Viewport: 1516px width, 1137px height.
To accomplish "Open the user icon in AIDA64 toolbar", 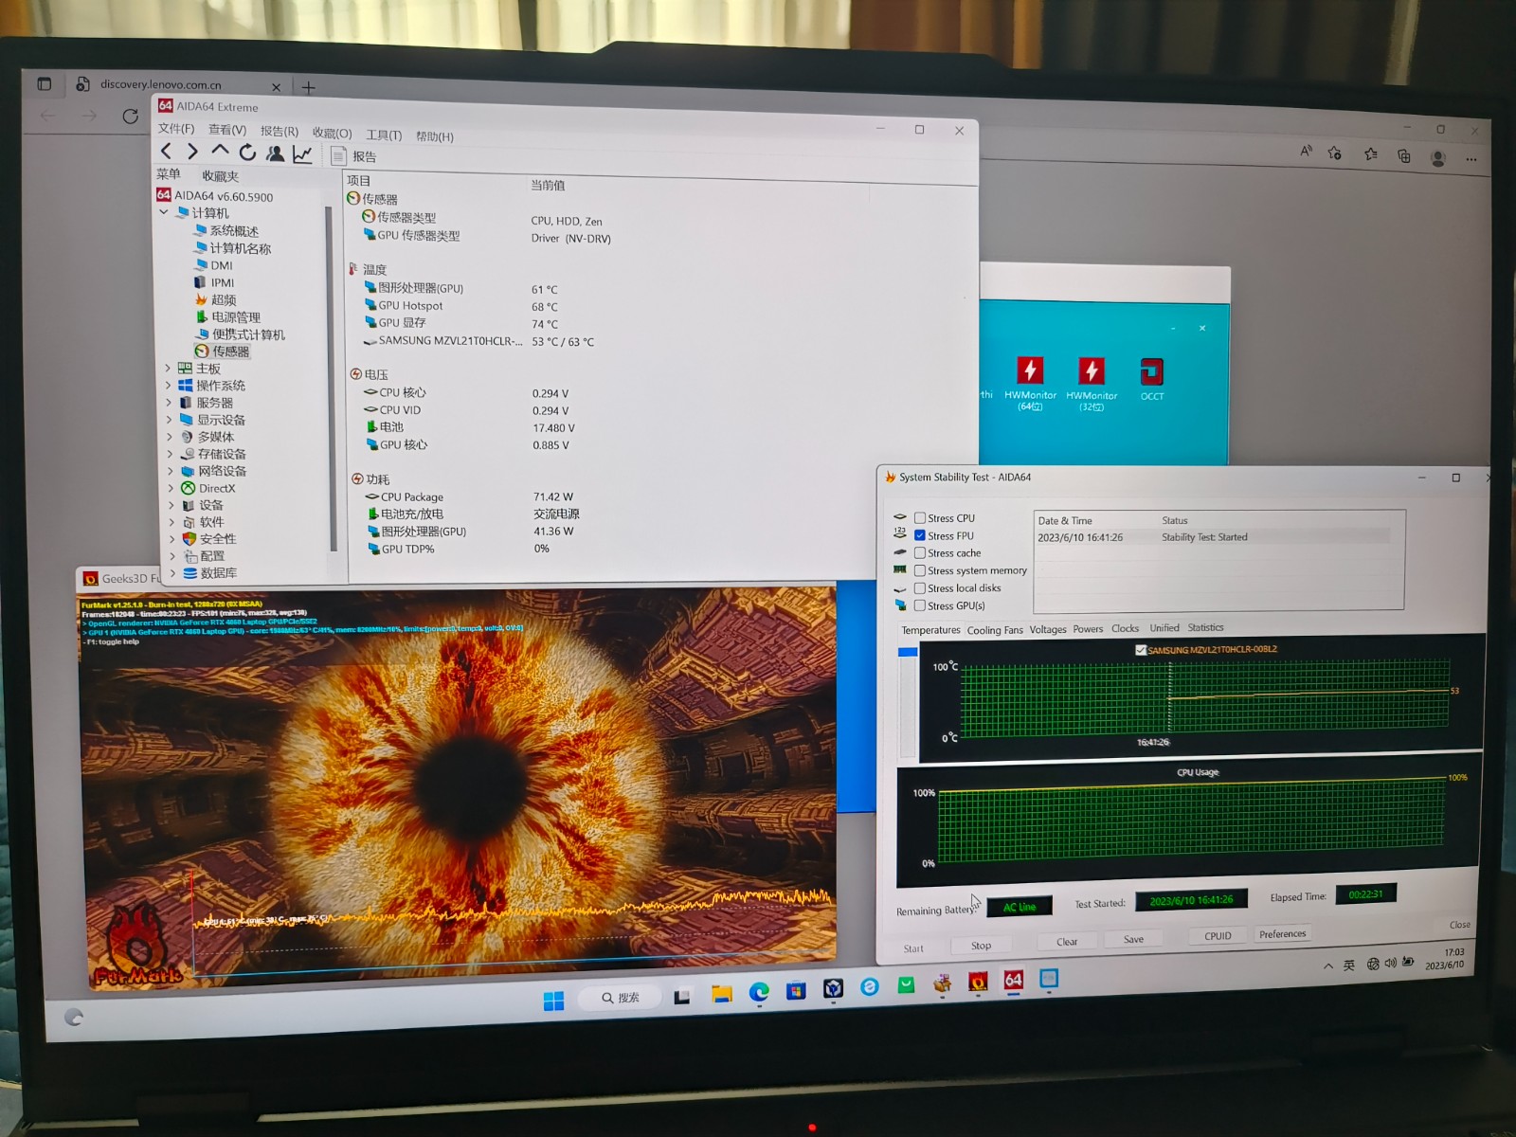I will pyautogui.click(x=275, y=153).
